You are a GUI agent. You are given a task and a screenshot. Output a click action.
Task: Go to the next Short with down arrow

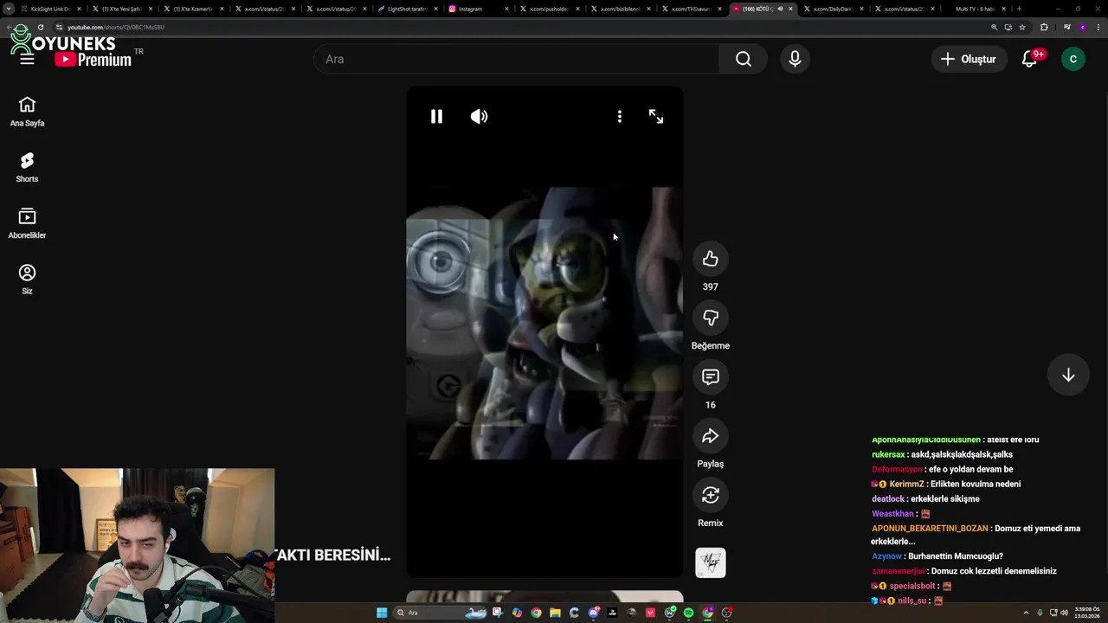[x=1068, y=375]
